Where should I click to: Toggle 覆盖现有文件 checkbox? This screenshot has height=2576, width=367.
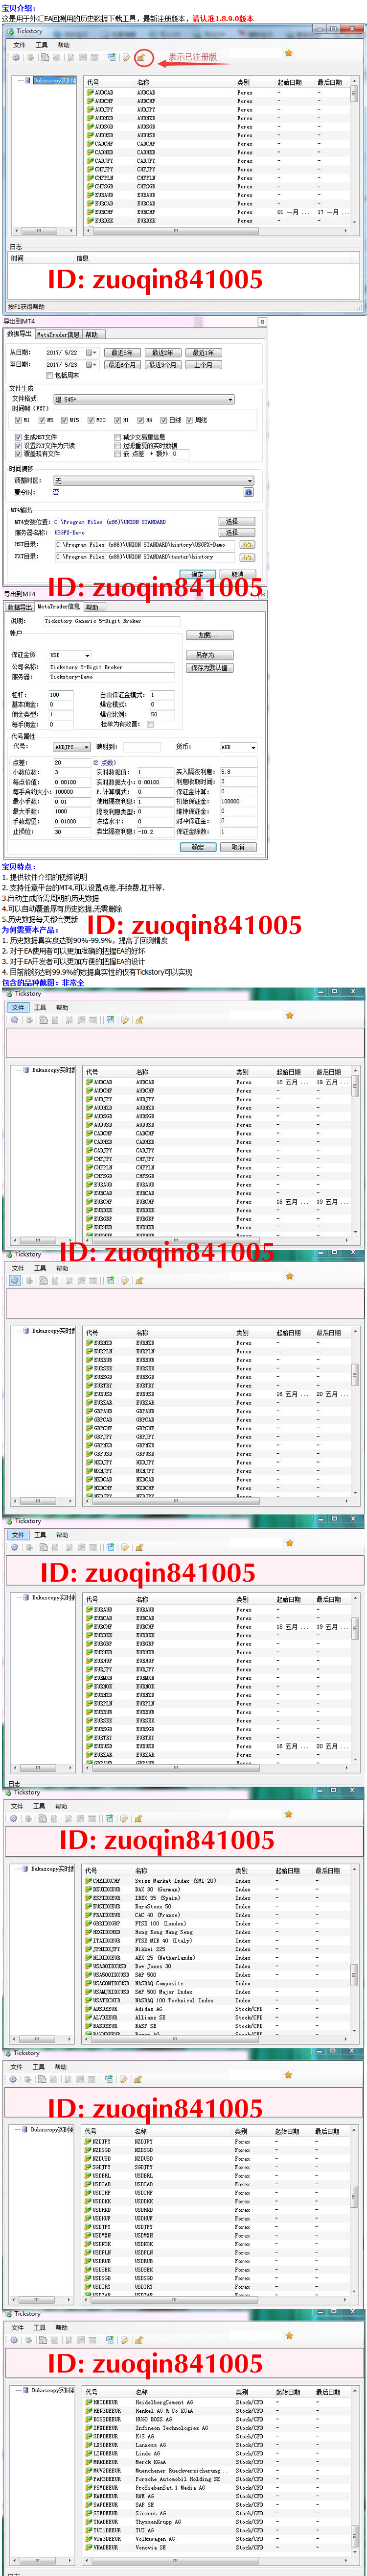point(18,453)
